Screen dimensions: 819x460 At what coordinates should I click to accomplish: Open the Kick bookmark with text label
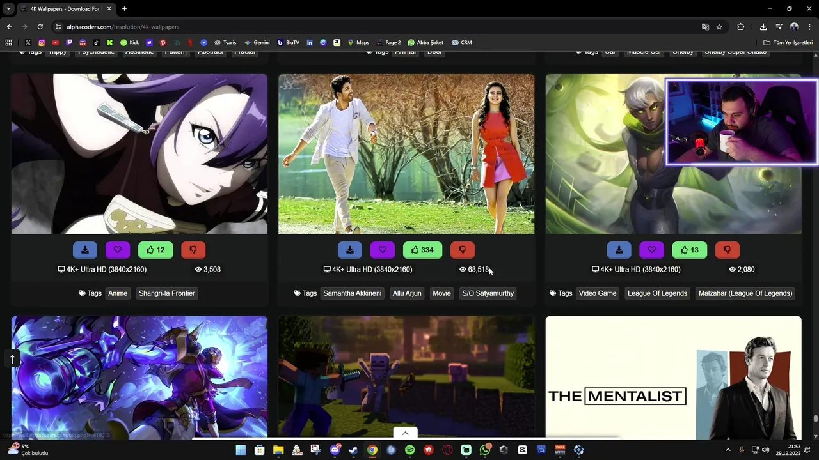(130, 43)
